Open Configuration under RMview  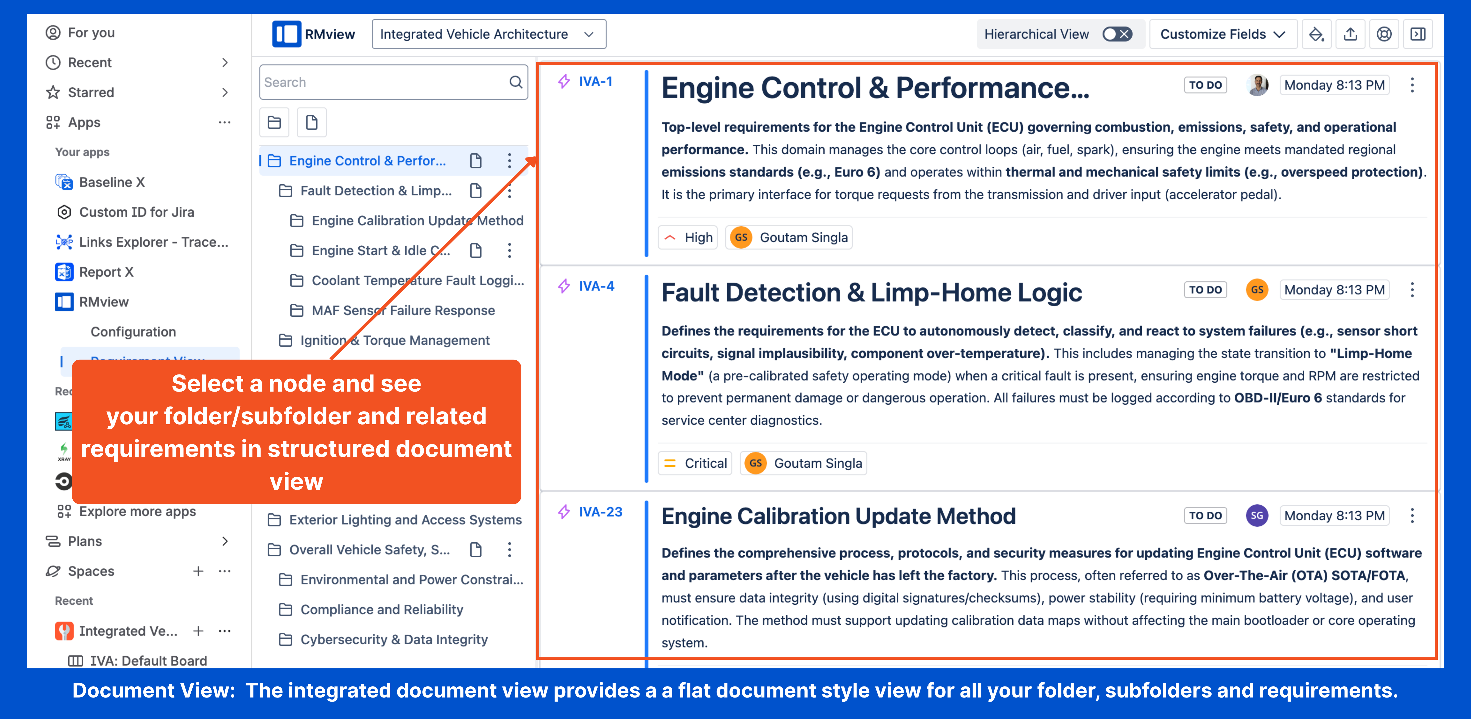(133, 332)
